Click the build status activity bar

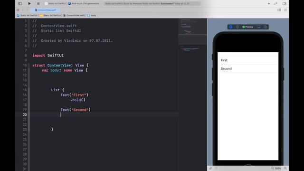click(x=152, y=3)
